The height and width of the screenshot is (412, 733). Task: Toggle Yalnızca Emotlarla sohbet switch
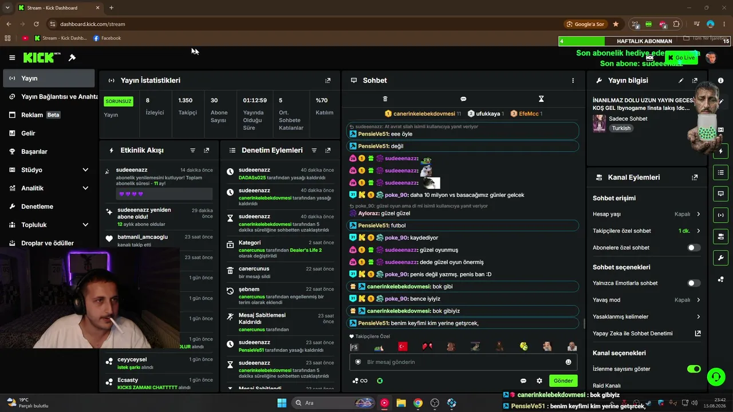(x=693, y=283)
